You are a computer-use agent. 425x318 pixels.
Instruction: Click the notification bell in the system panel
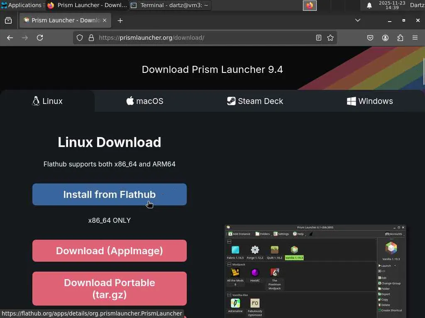click(x=369, y=5)
